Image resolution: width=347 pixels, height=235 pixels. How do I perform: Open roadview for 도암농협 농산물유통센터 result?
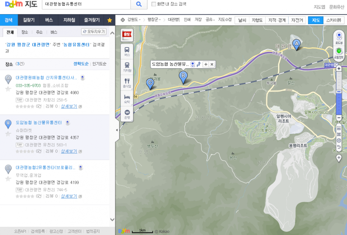click(67, 123)
